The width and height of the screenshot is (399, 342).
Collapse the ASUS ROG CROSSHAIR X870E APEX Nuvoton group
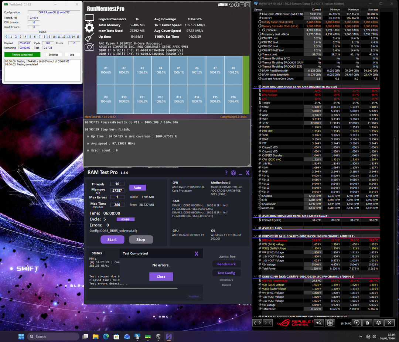(255, 86)
